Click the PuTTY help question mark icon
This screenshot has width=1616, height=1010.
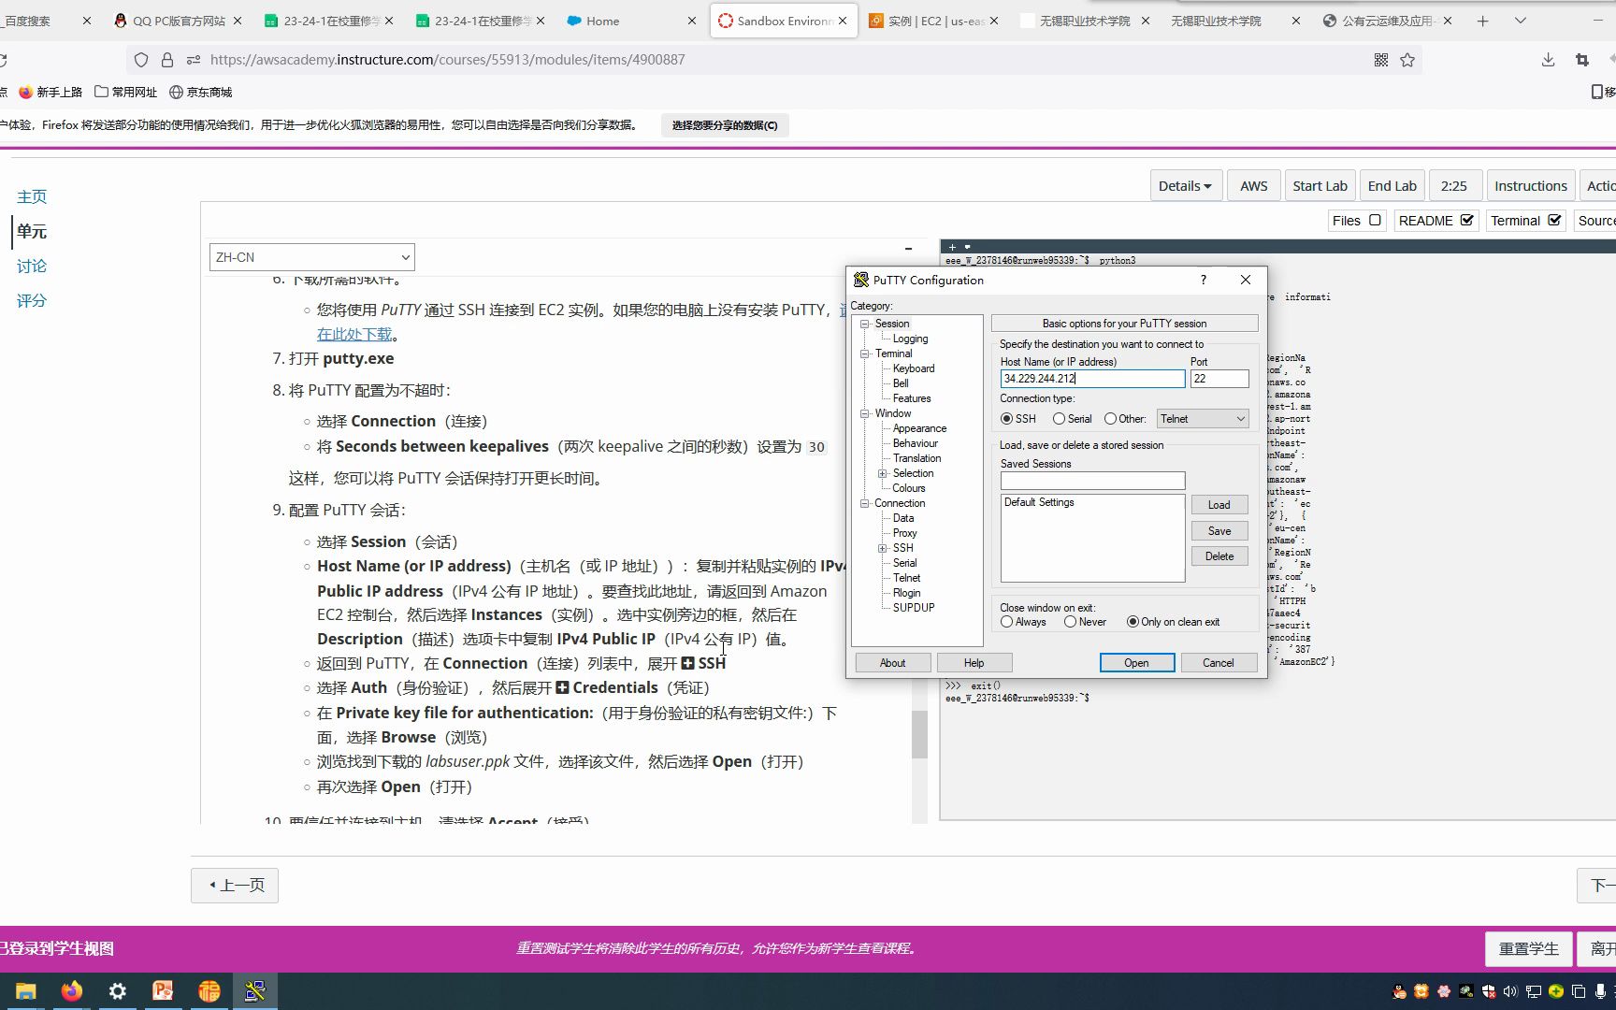[1203, 280]
